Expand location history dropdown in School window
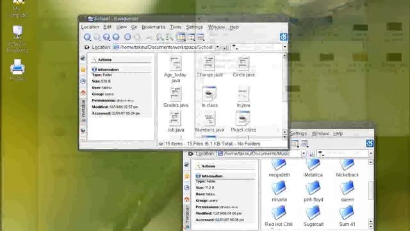 click(218, 47)
